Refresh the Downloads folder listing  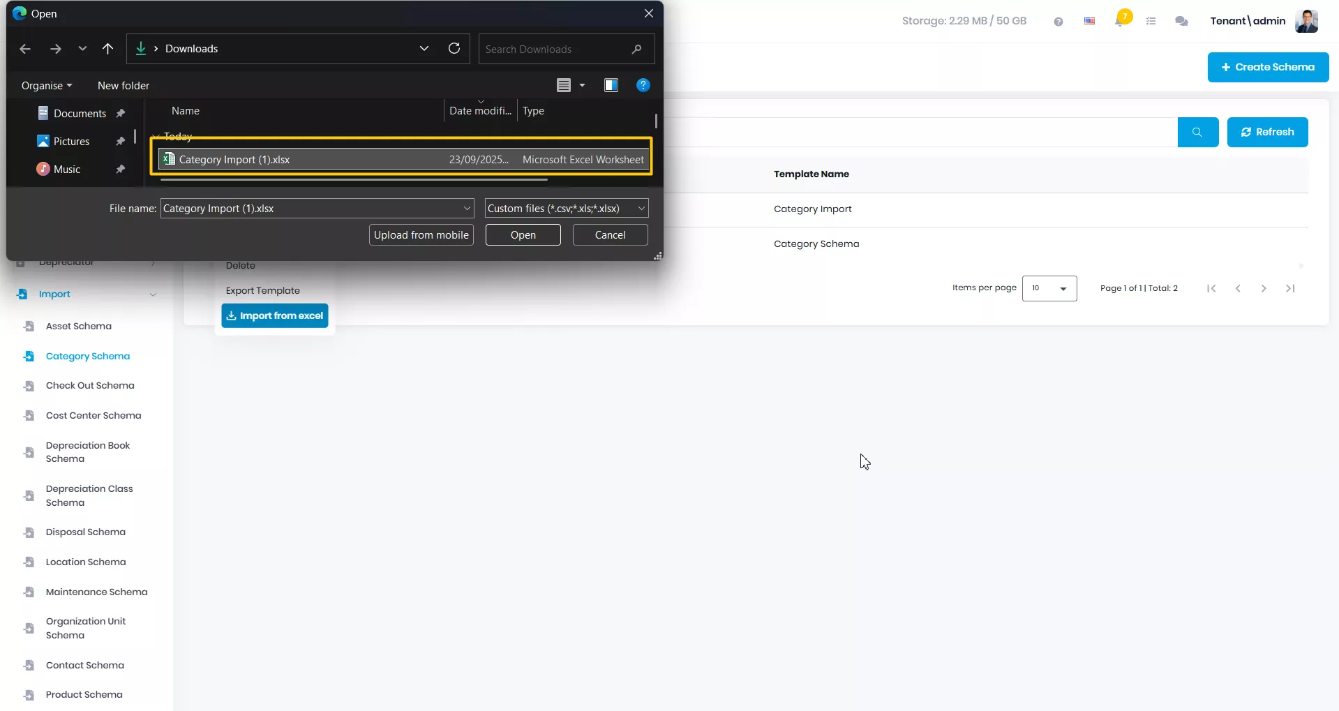pos(454,48)
